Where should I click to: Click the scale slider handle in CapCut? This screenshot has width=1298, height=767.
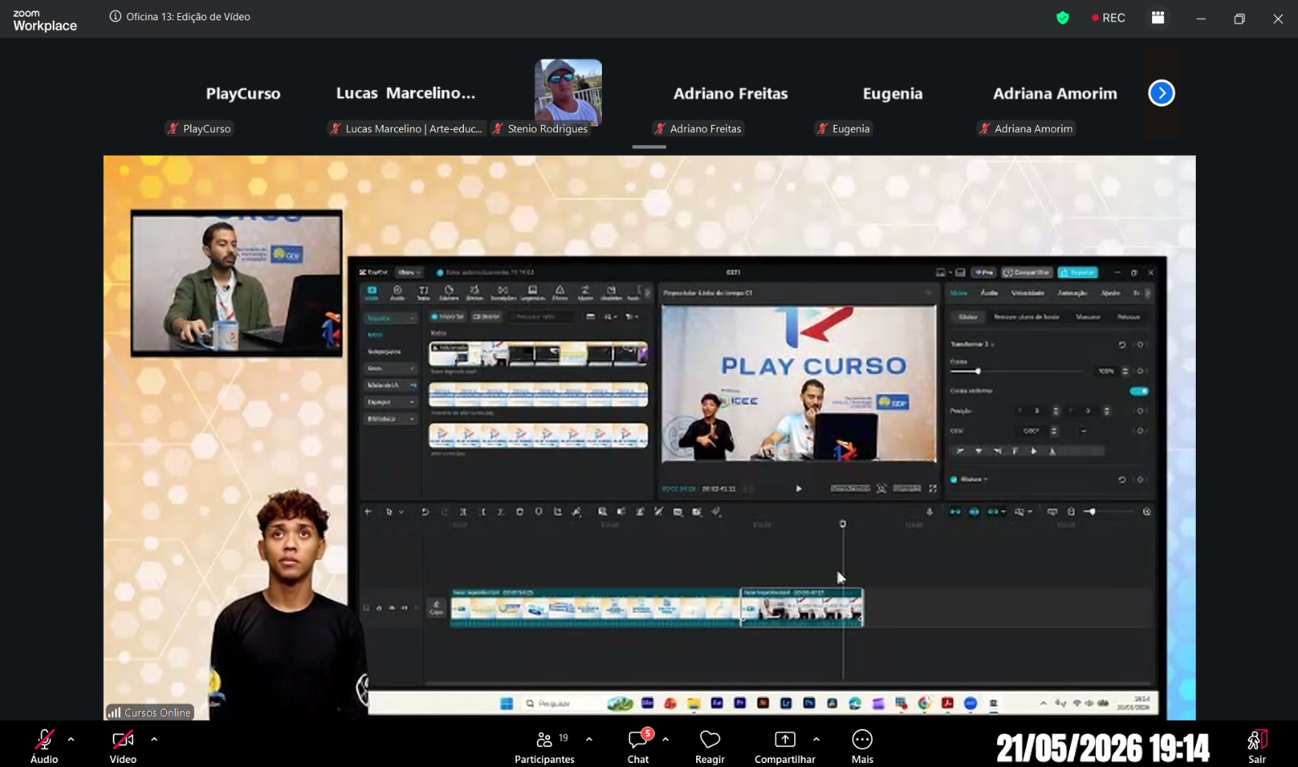pos(978,371)
